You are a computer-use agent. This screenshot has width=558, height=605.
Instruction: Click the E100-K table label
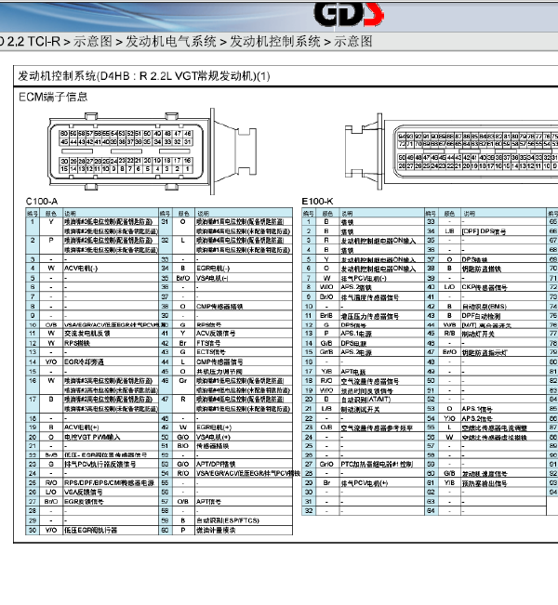pos(317,202)
